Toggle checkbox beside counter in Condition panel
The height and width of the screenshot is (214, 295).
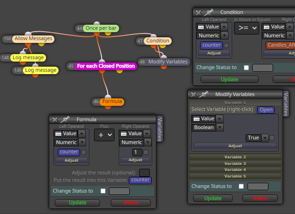point(227,45)
